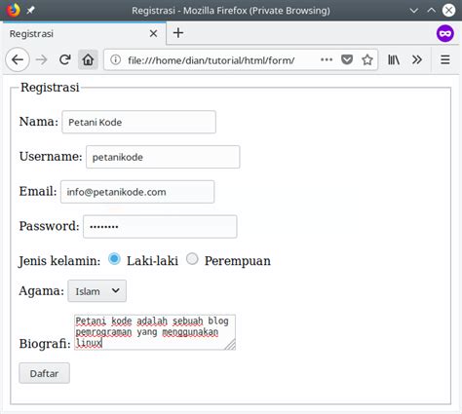The width and height of the screenshot is (462, 414).
Task: Open the Agama dropdown showing Islam
Action: (96, 291)
